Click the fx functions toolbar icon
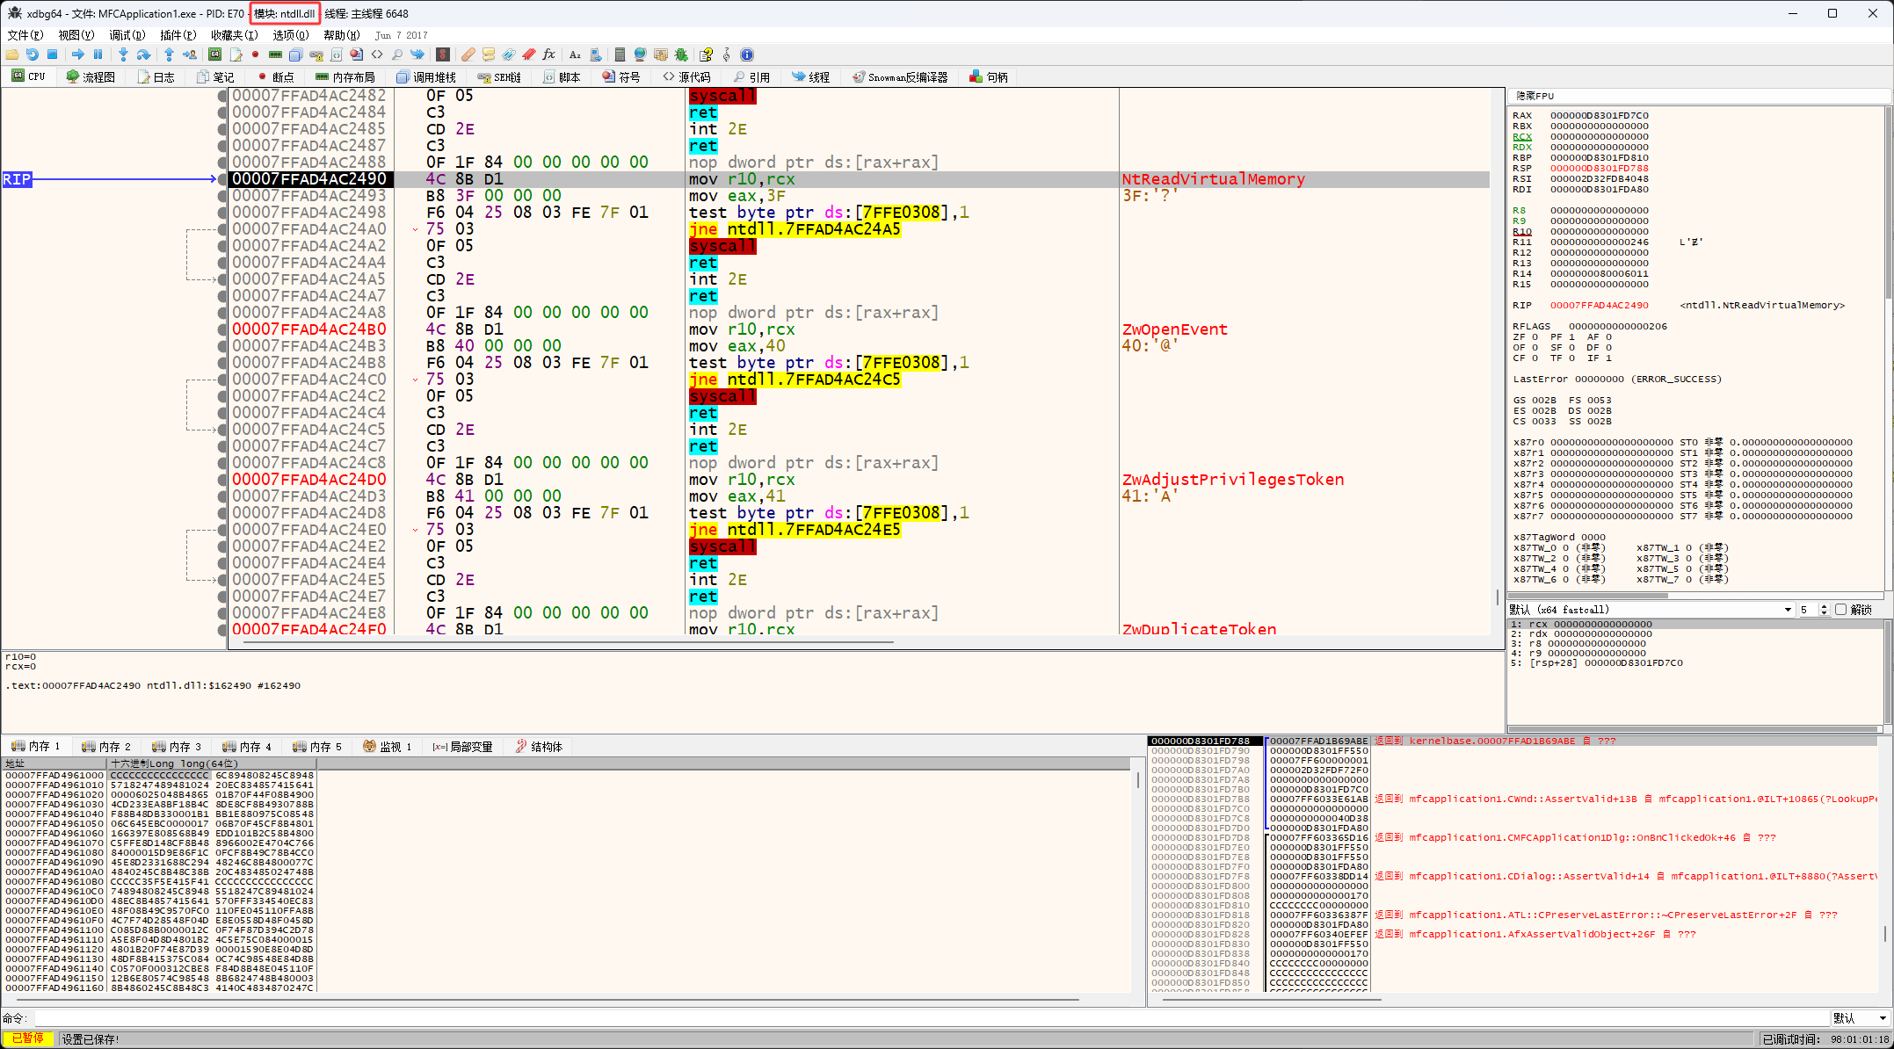This screenshot has width=1894, height=1049. [549, 54]
